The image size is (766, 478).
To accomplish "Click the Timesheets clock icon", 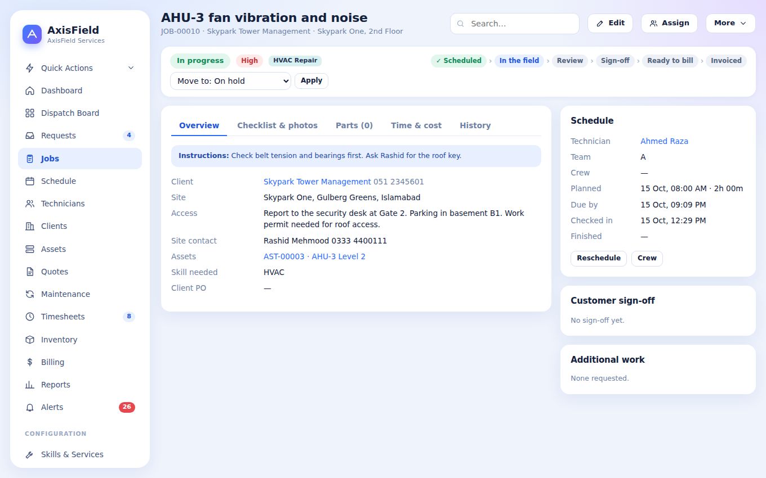I will coord(30,317).
